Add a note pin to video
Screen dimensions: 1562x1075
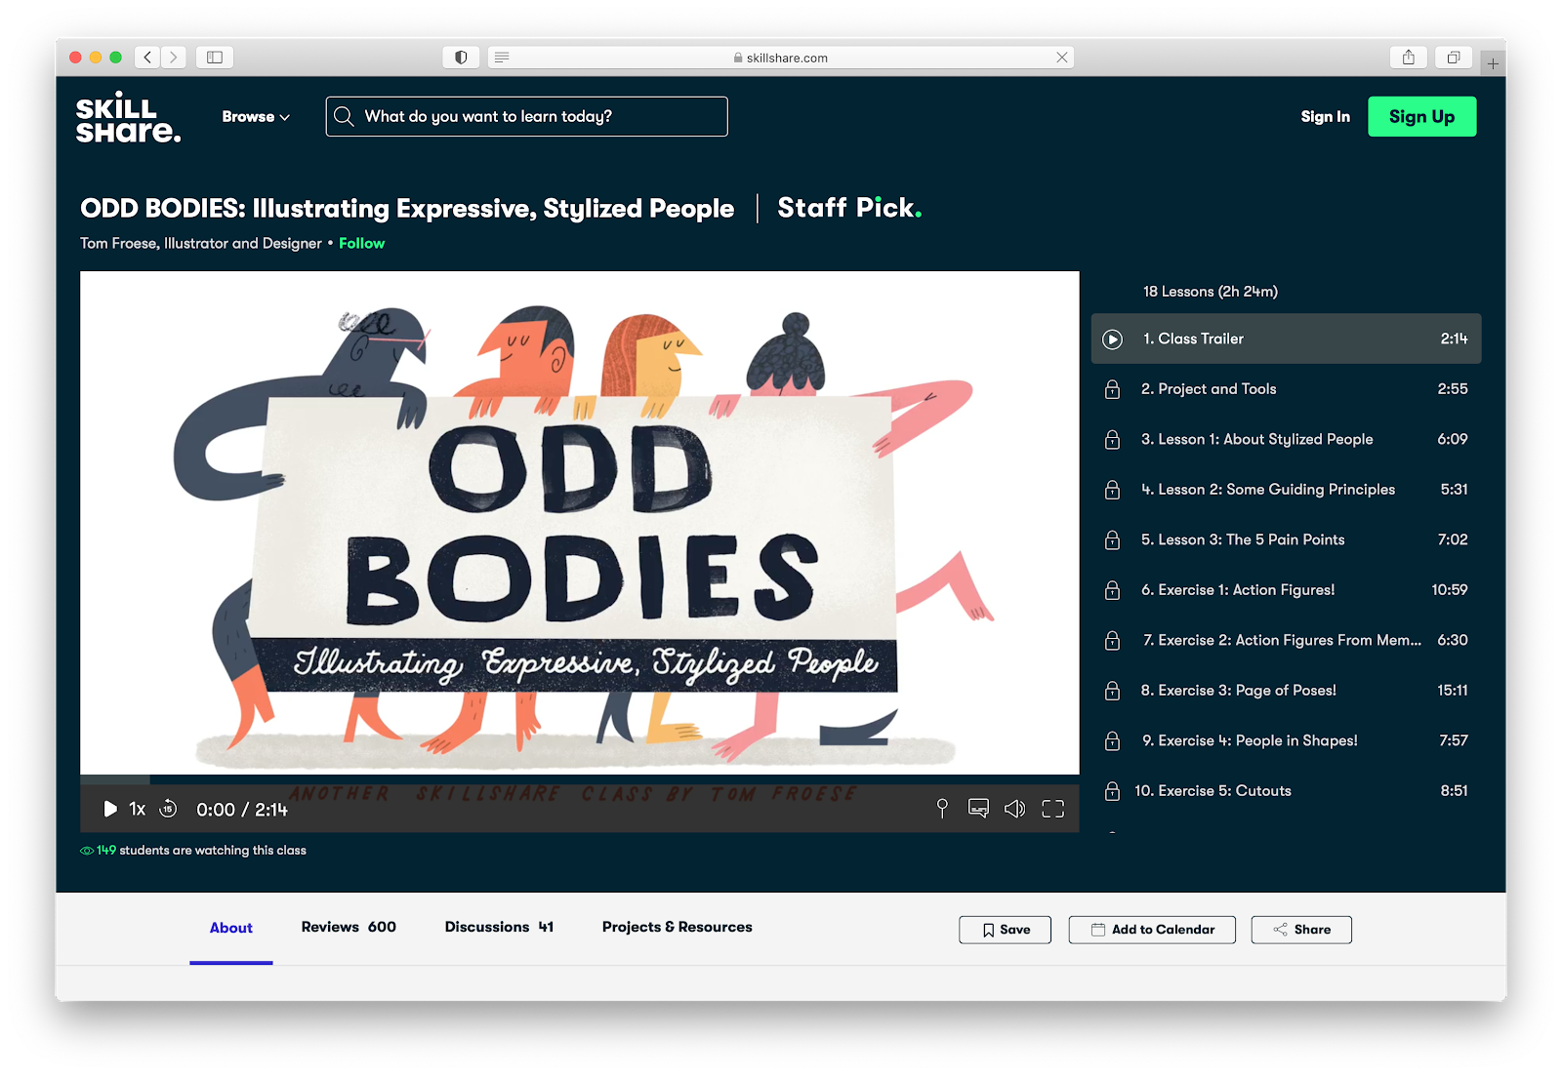[942, 809]
